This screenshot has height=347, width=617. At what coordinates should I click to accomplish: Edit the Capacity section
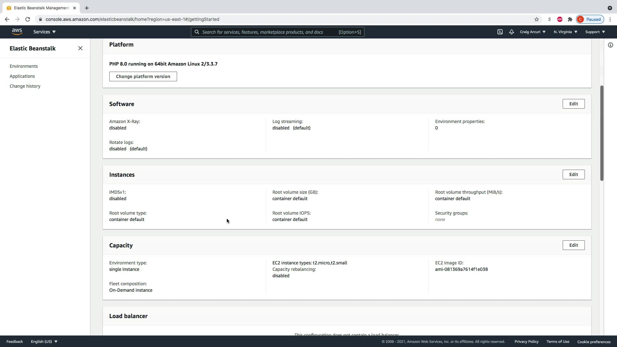[573, 245]
